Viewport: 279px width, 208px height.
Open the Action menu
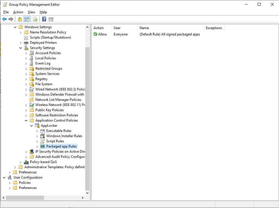(18, 12)
